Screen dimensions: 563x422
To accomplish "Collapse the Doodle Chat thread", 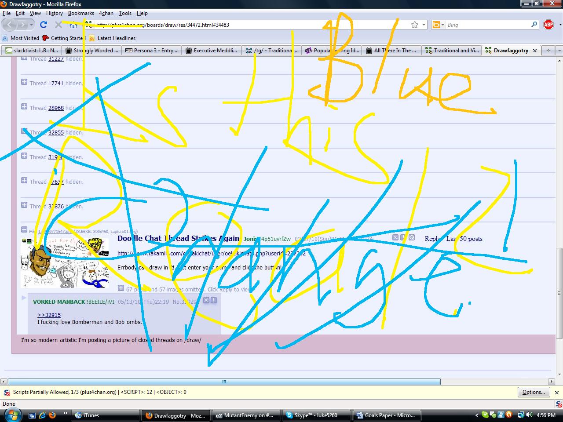I will 24,229.
